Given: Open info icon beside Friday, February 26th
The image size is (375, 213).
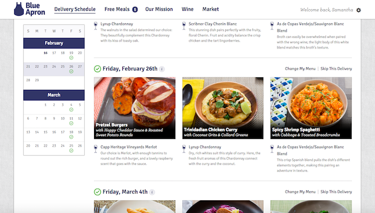Looking at the screenshot, I should click(x=162, y=69).
